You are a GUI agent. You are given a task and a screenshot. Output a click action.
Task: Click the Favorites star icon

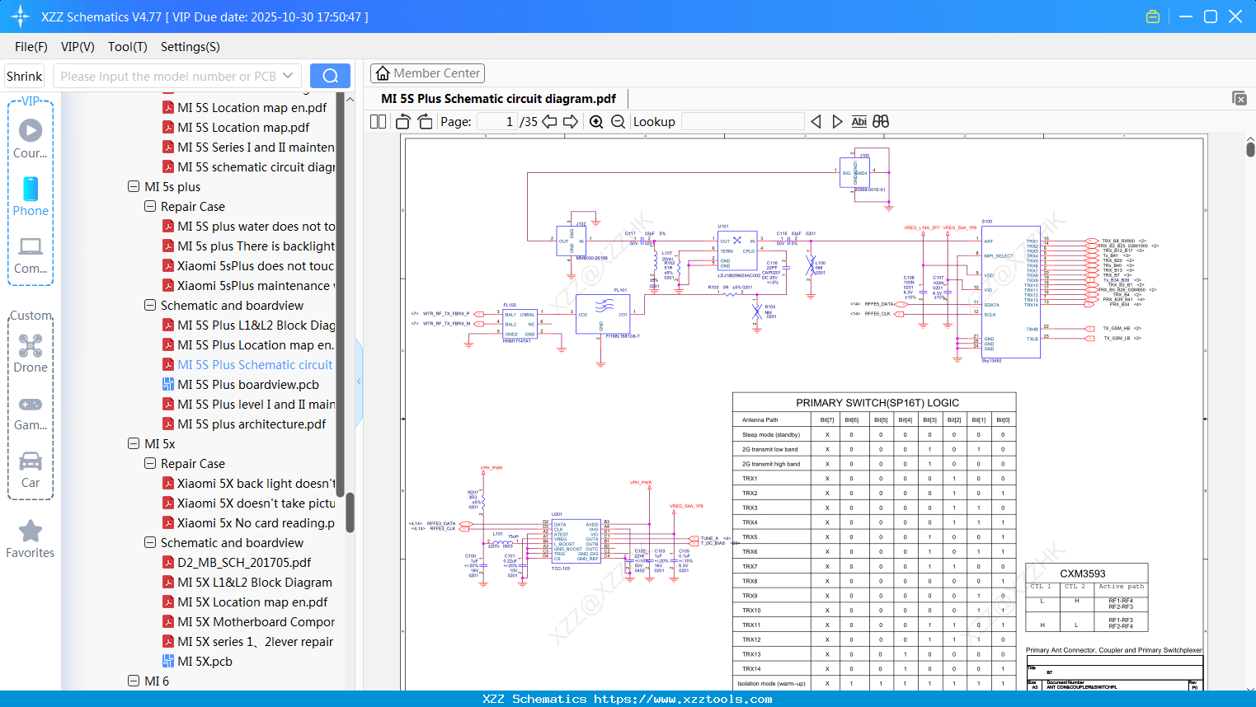click(30, 531)
